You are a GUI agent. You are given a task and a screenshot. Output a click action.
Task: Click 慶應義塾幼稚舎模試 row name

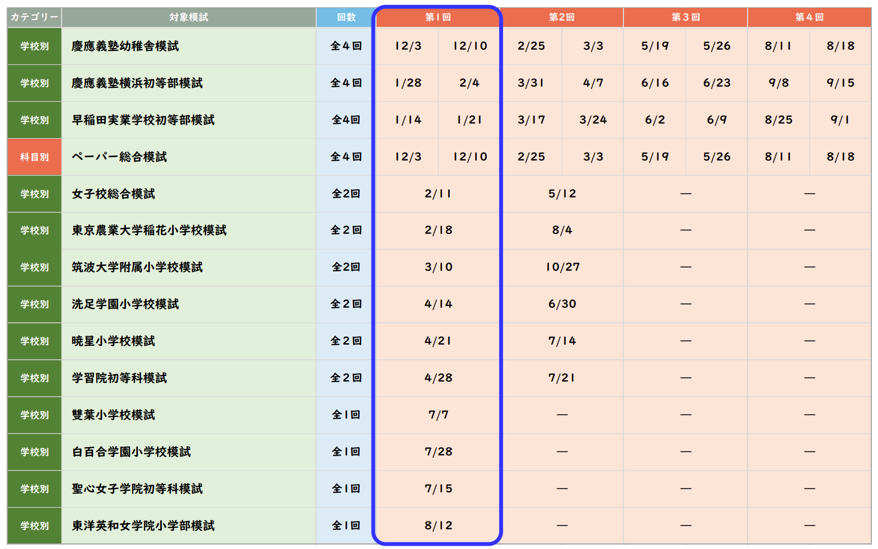click(125, 46)
